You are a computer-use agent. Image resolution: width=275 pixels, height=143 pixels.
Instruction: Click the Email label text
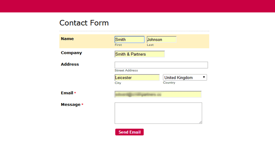point(67,93)
